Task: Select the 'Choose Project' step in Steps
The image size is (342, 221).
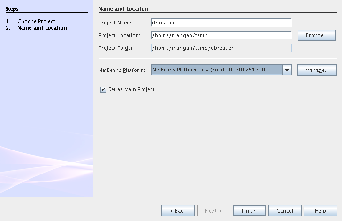Action: point(36,21)
